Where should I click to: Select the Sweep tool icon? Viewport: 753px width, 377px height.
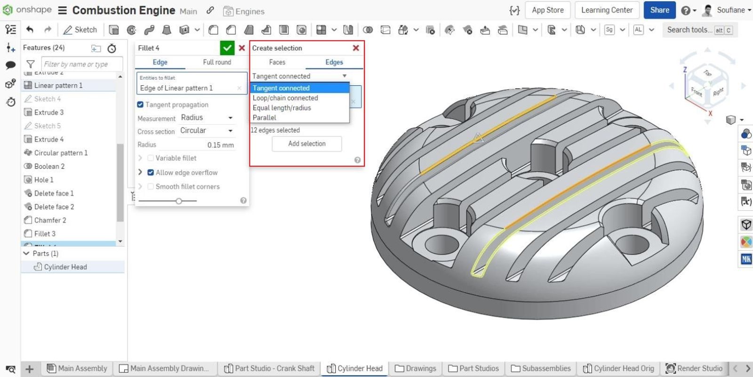(x=149, y=30)
